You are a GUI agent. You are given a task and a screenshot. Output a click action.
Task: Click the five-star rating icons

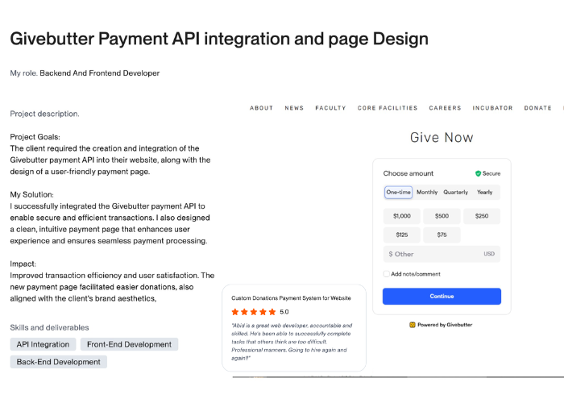tap(254, 312)
